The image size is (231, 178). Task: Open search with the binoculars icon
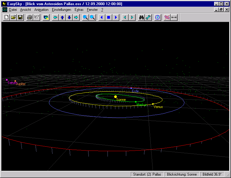tap(141, 17)
